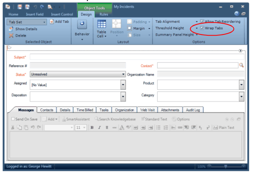This screenshot has width=257, height=178.
Task: Click the help question mark icon
Action: tap(237, 14)
